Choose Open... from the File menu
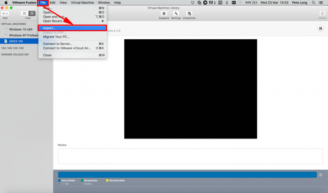The height and width of the screenshot is (193, 328). point(72,12)
